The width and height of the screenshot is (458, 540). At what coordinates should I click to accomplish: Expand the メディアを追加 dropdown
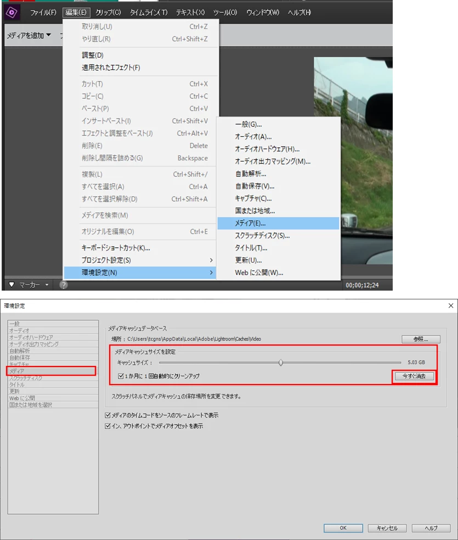click(29, 36)
